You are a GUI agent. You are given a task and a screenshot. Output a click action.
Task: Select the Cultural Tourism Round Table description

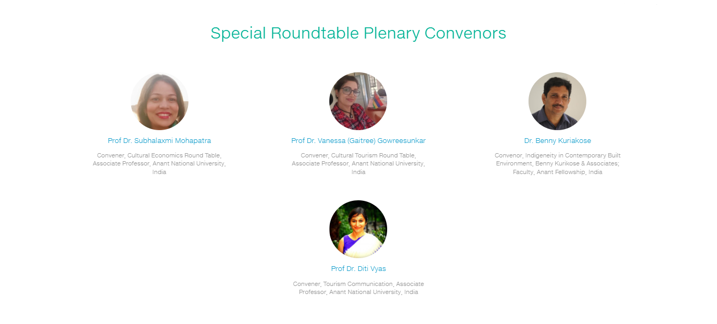[358, 164]
